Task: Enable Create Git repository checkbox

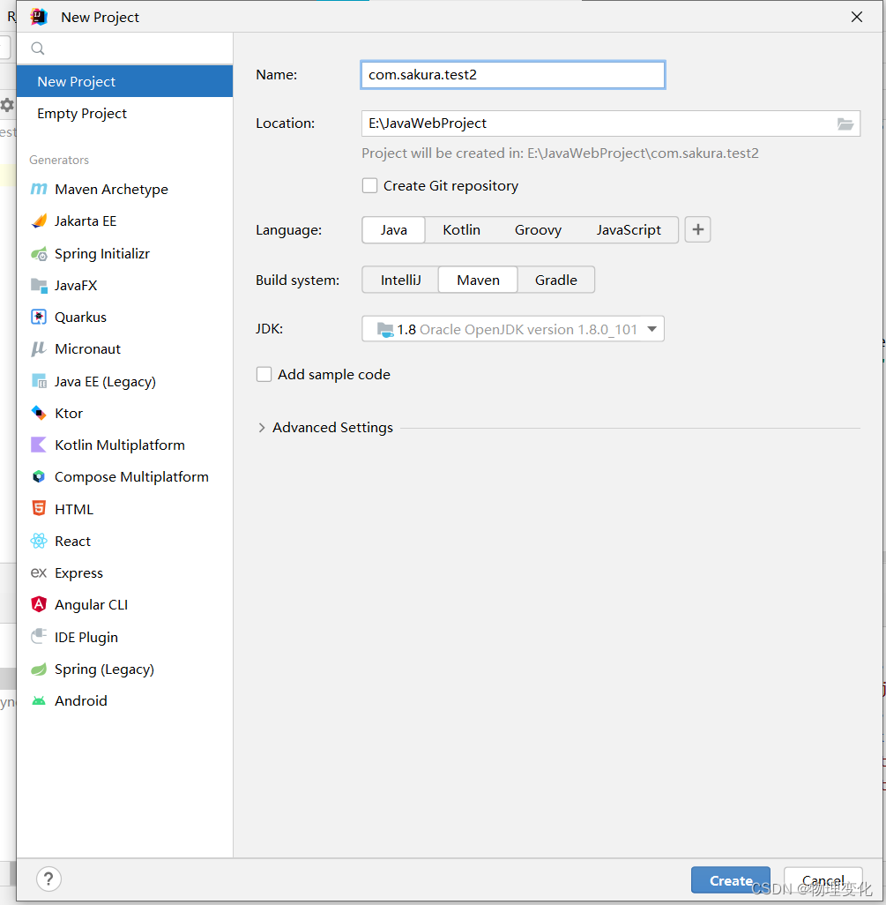Action: tap(369, 185)
